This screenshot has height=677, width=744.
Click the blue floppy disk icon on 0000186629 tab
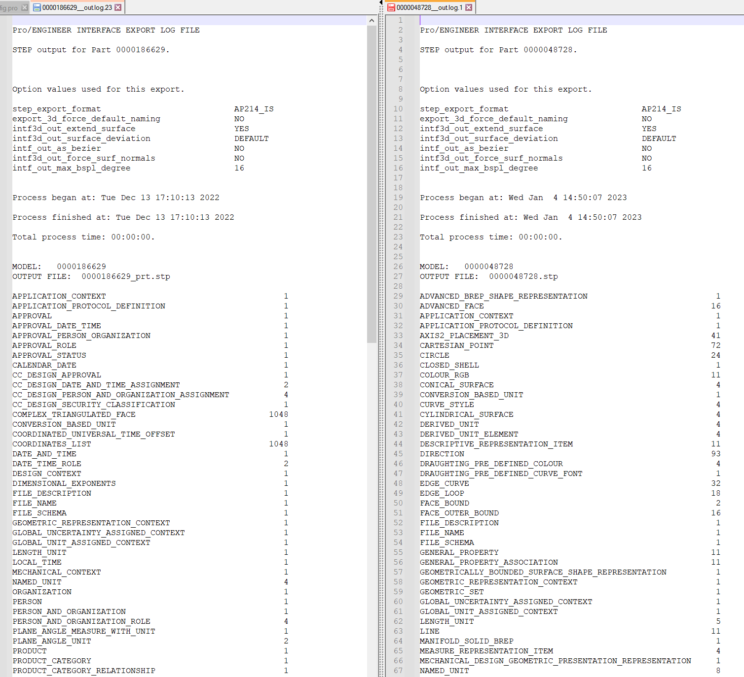click(37, 7)
